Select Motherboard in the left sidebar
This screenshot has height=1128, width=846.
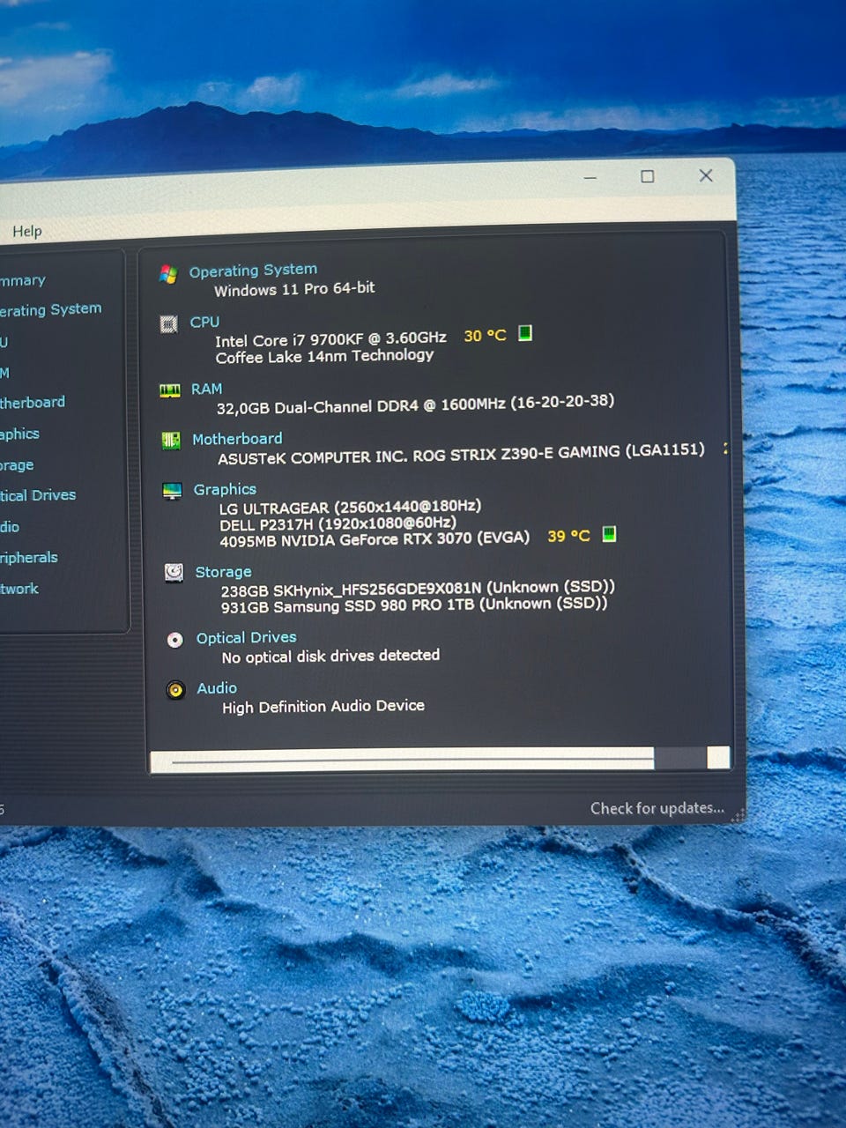click(x=33, y=403)
